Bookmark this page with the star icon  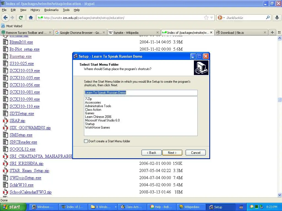(206, 18)
